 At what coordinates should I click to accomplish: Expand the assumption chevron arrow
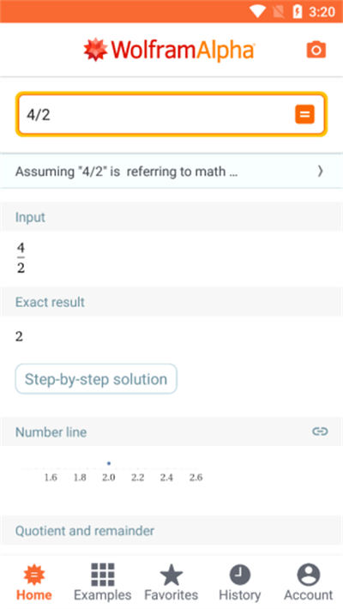tap(320, 172)
